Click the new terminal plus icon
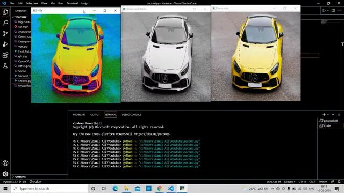The height and width of the screenshot is (193, 344). (324, 114)
